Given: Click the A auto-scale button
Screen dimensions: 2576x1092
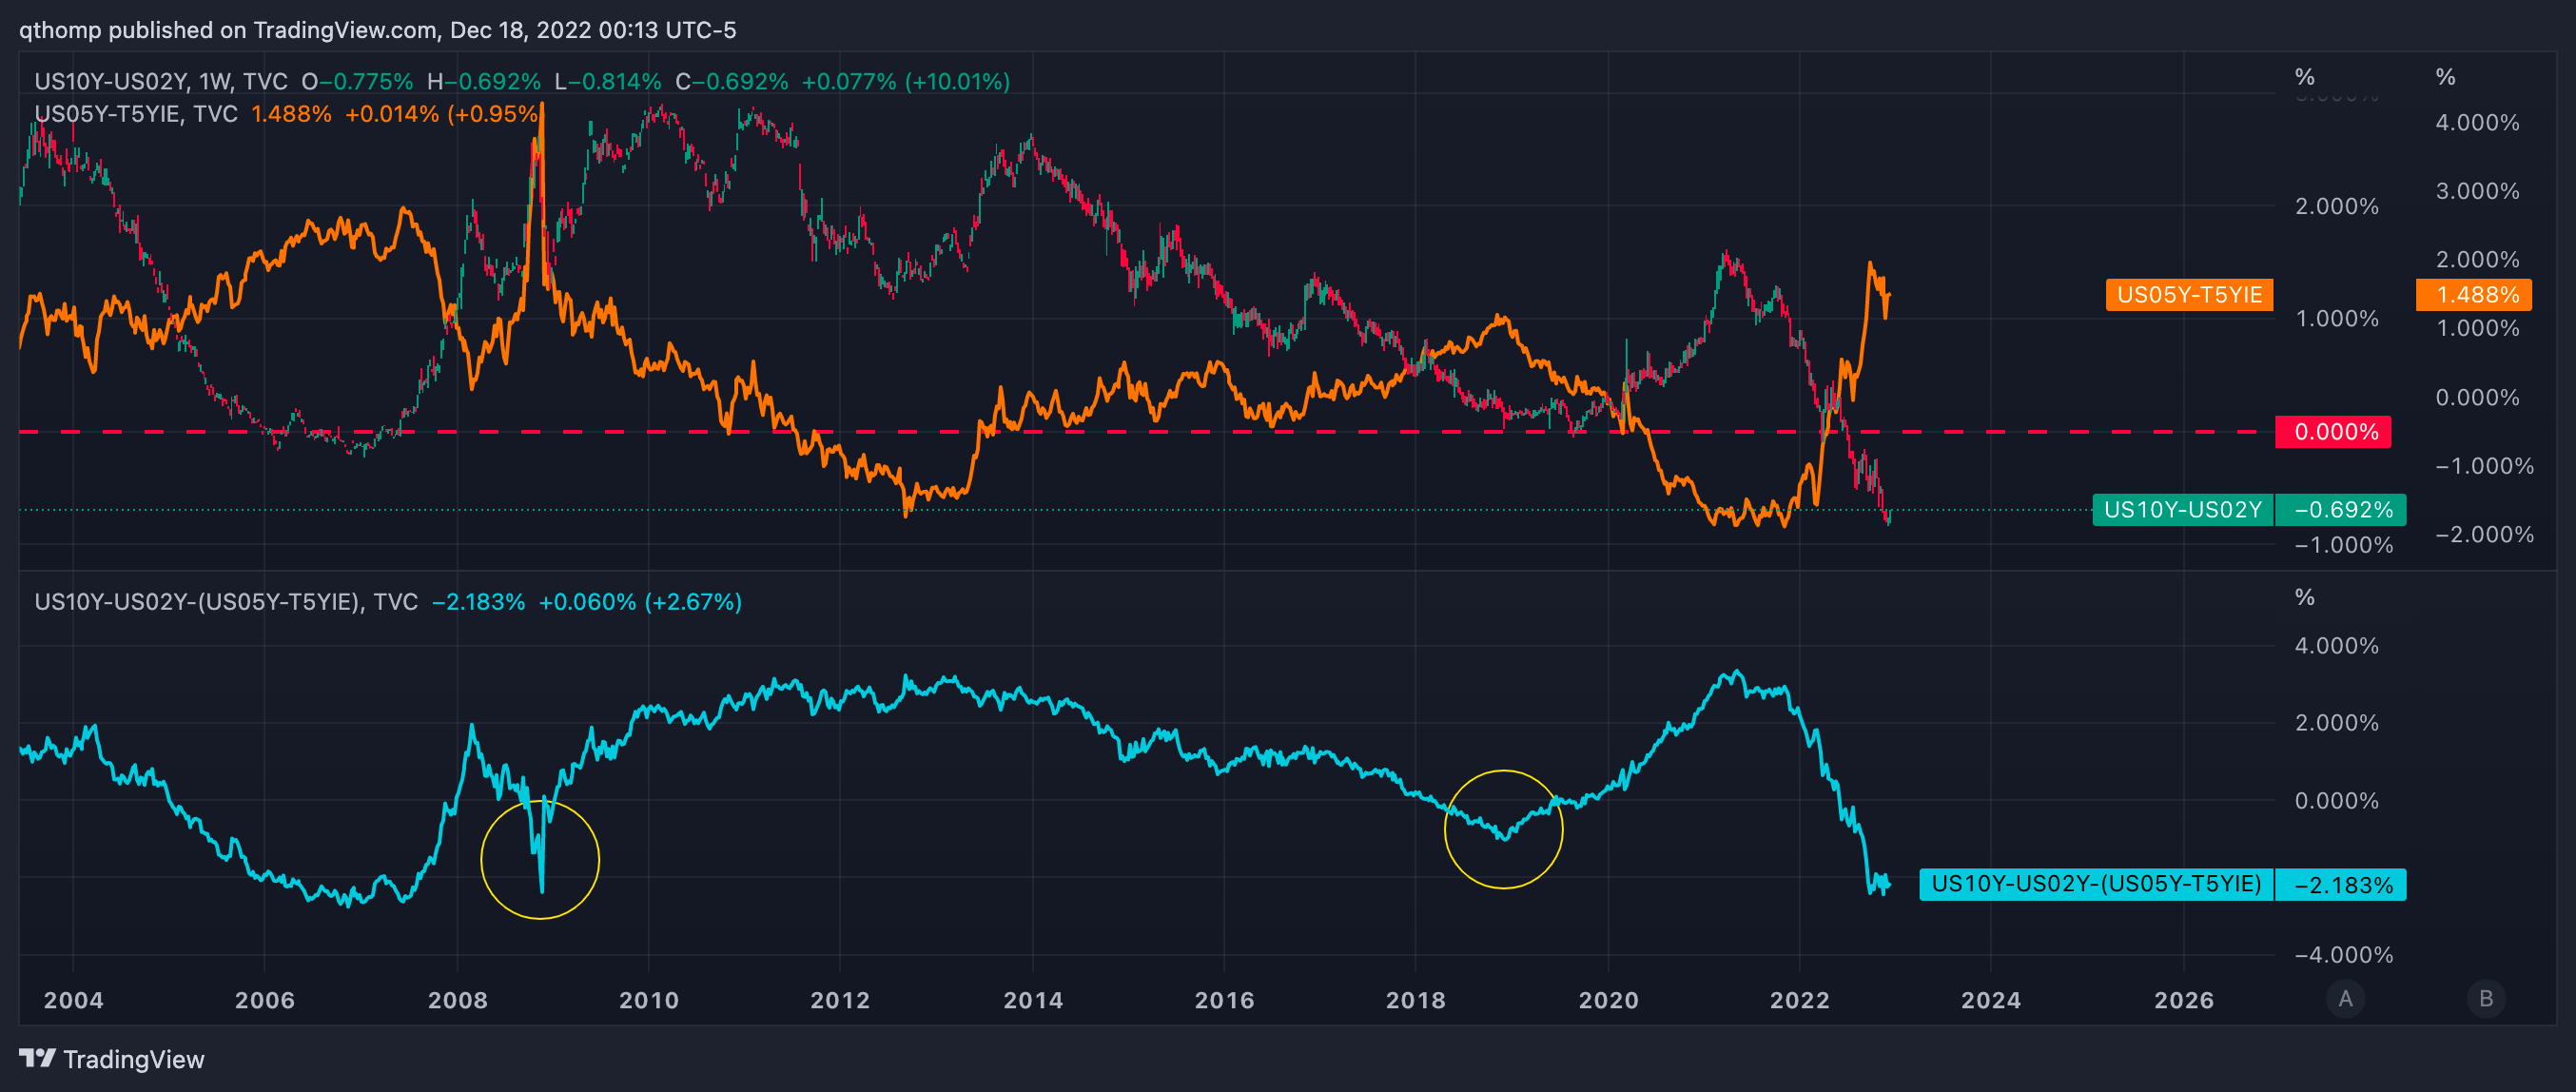Looking at the screenshot, I should click(2345, 998).
